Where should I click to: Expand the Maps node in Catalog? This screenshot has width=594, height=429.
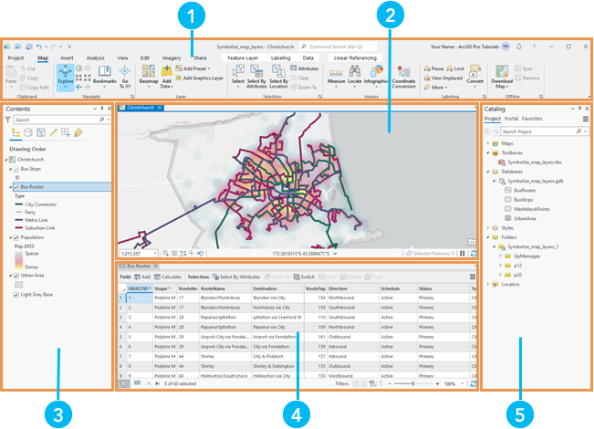tap(488, 143)
